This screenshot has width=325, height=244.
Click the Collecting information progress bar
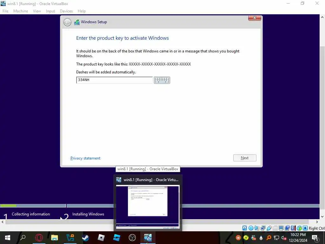[33, 206]
